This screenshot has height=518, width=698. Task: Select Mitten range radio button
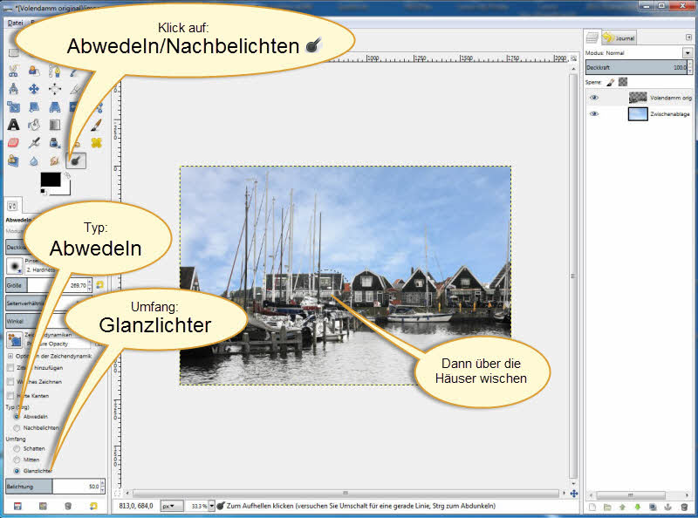[17, 460]
